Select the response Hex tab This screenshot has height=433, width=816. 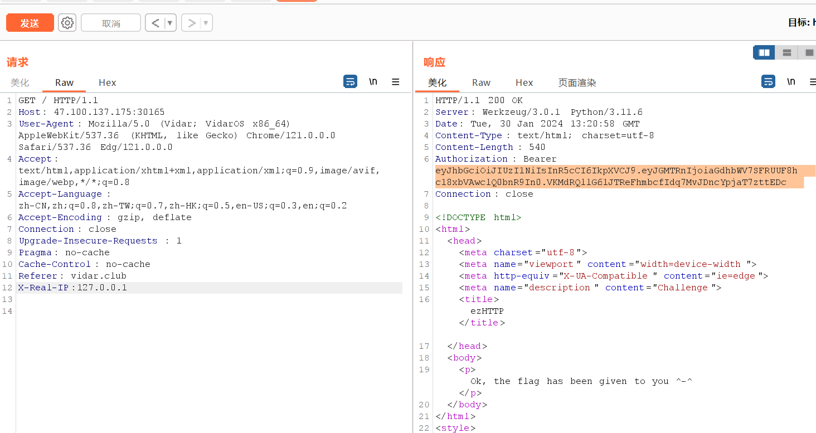524,82
